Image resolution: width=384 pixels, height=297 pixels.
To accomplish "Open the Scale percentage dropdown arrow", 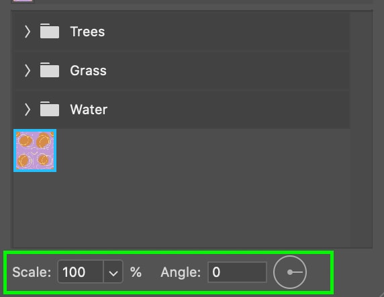I will pos(113,272).
